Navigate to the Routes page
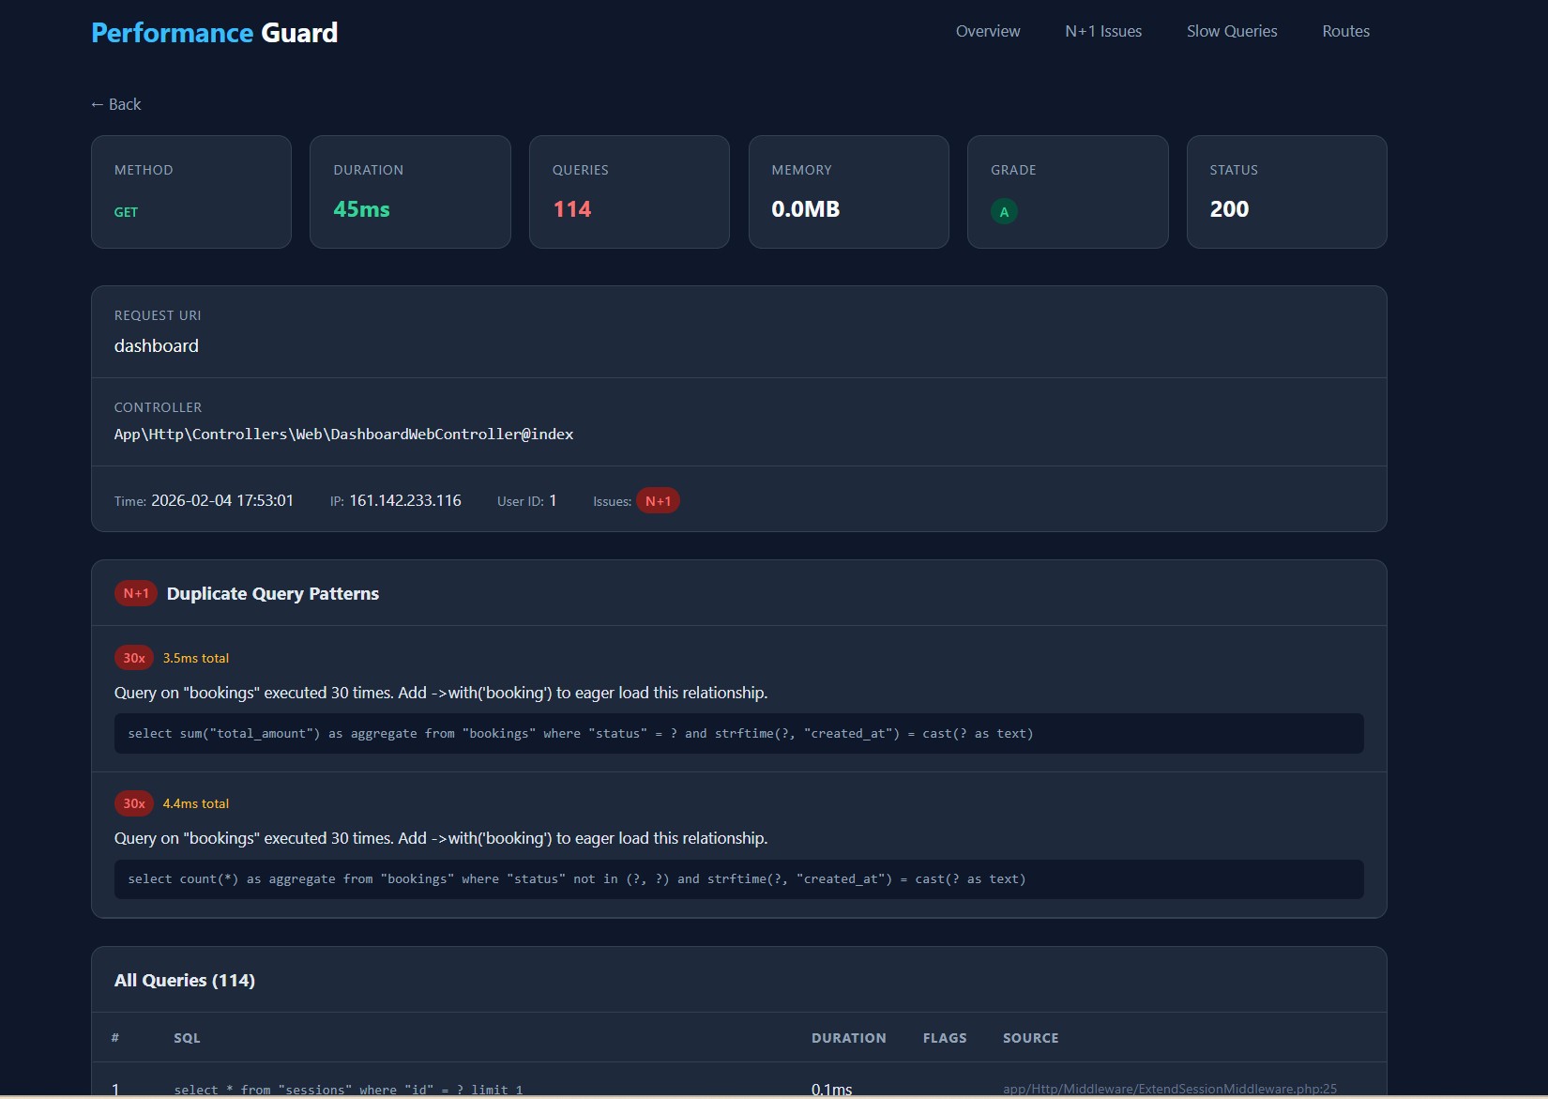The image size is (1548, 1099). click(x=1345, y=31)
